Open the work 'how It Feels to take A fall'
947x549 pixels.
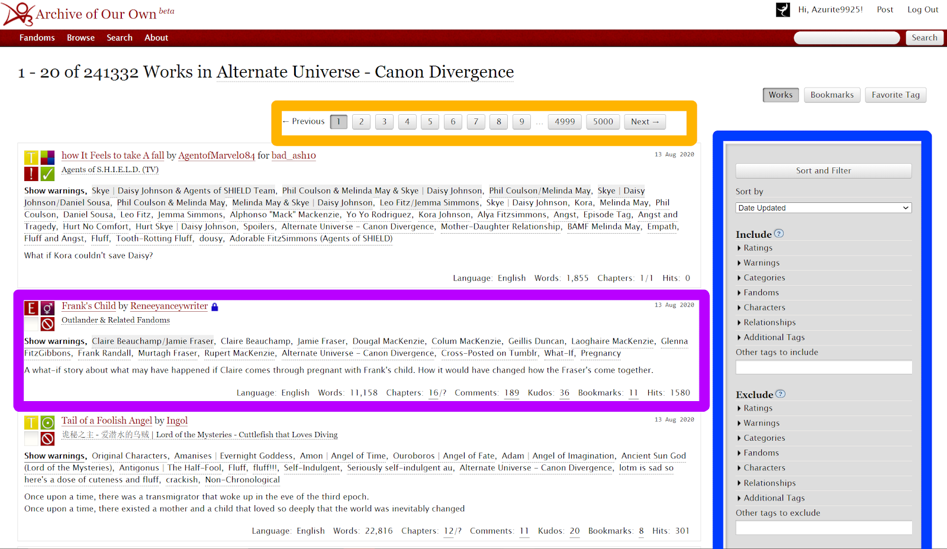click(x=113, y=156)
